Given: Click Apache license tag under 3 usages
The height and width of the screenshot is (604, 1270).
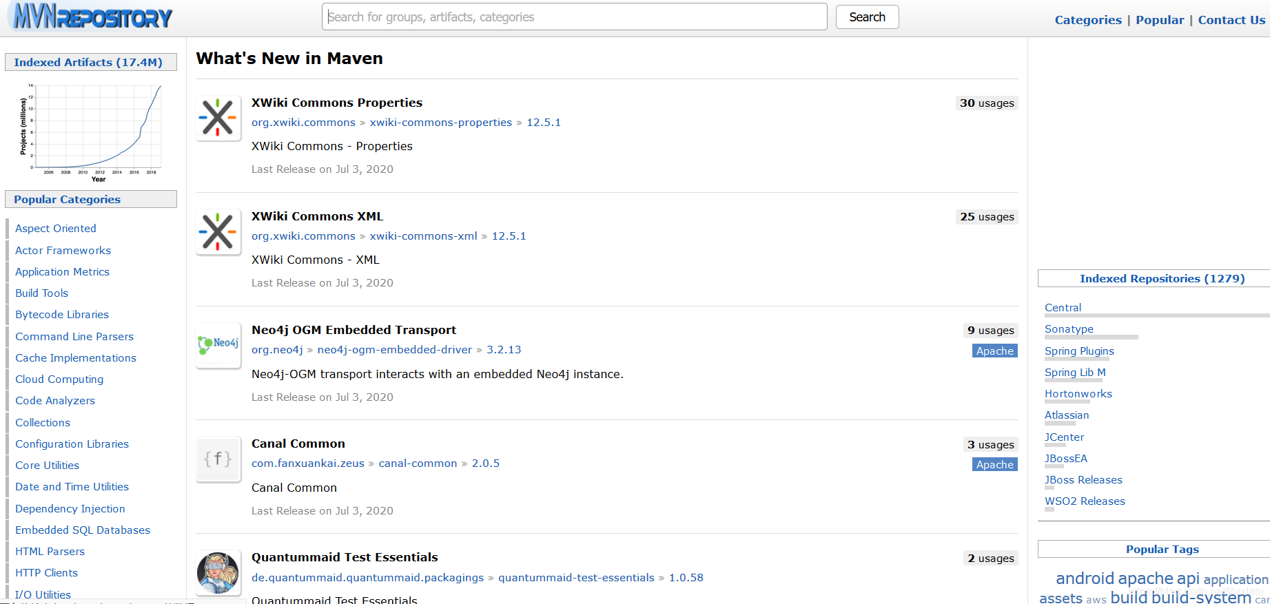Looking at the screenshot, I should coord(995,464).
